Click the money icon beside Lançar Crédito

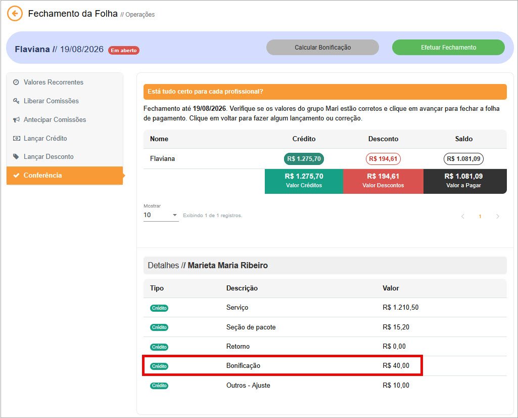pyautogui.click(x=16, y=138)
